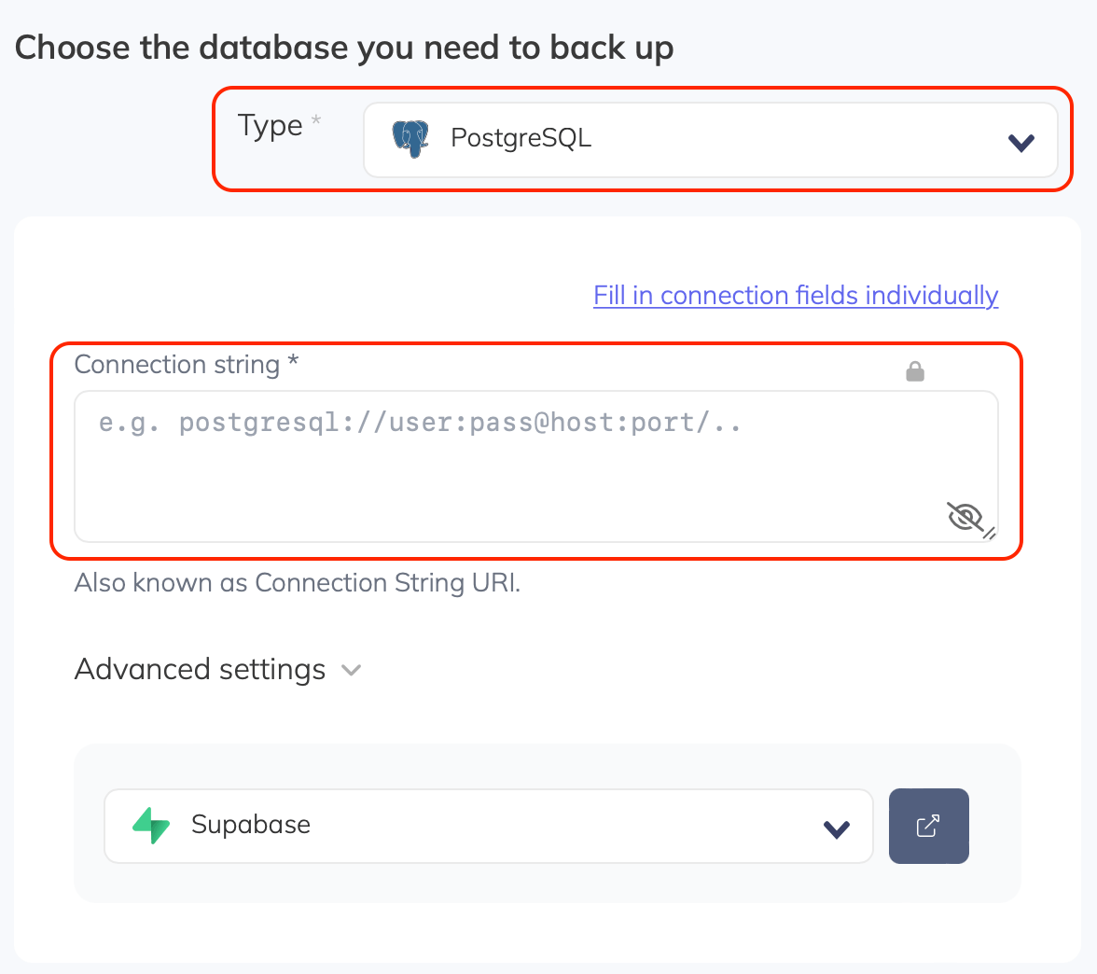This screenshot has width=1097, height=974.
Task: Open Fill in connection fields individually
Action: 795,295
